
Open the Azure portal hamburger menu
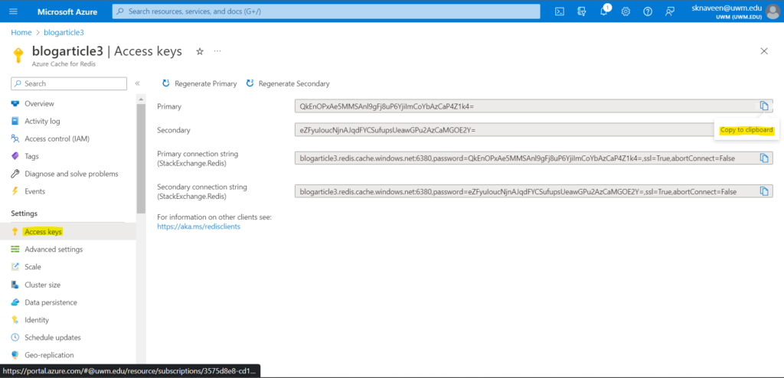[x=14, y=11]
